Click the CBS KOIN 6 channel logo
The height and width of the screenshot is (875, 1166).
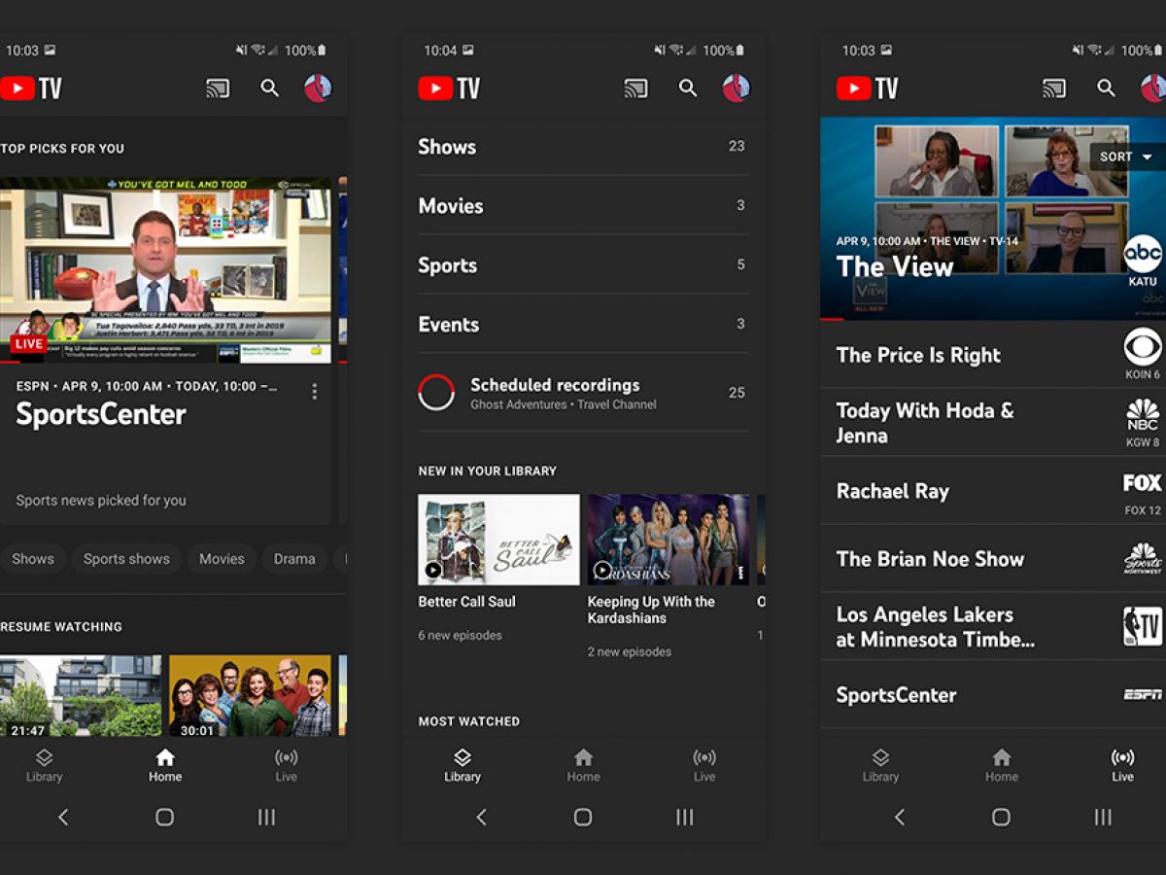click(x=1143, y=354)
